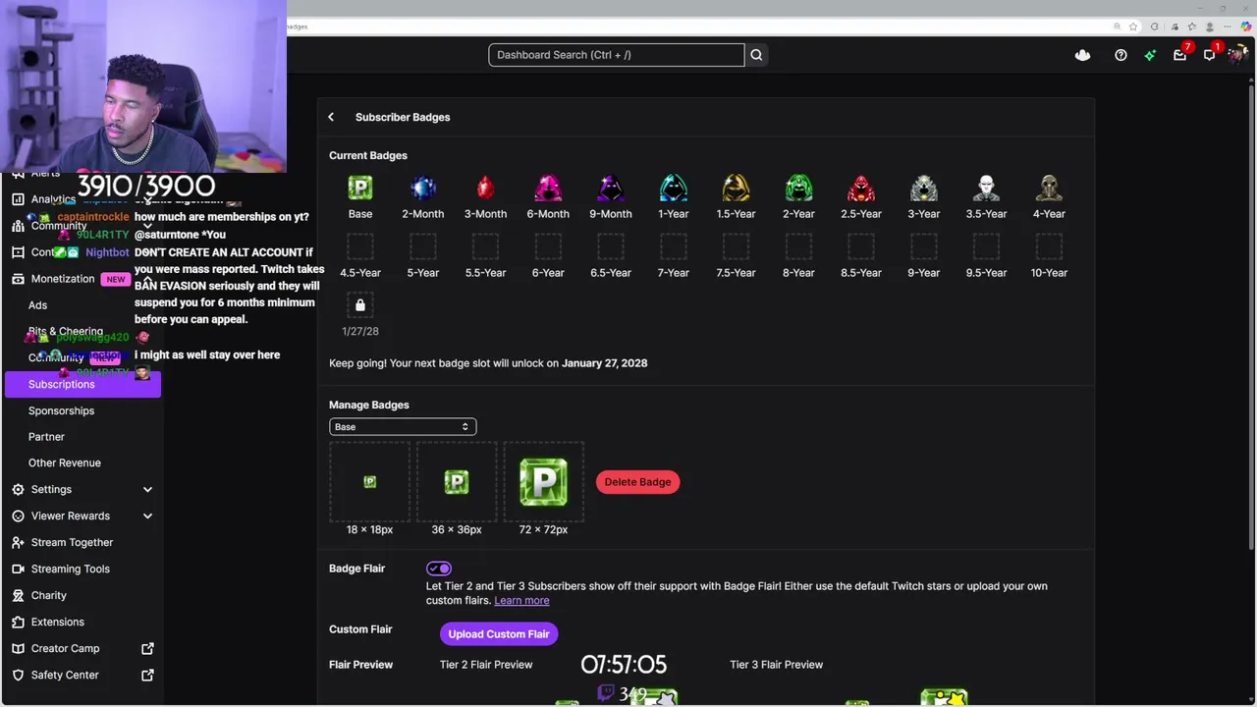Select the 2.5-Year red hooded badge
The height and width of the screenshot is (707, 1257).
(x=861, y=188)
